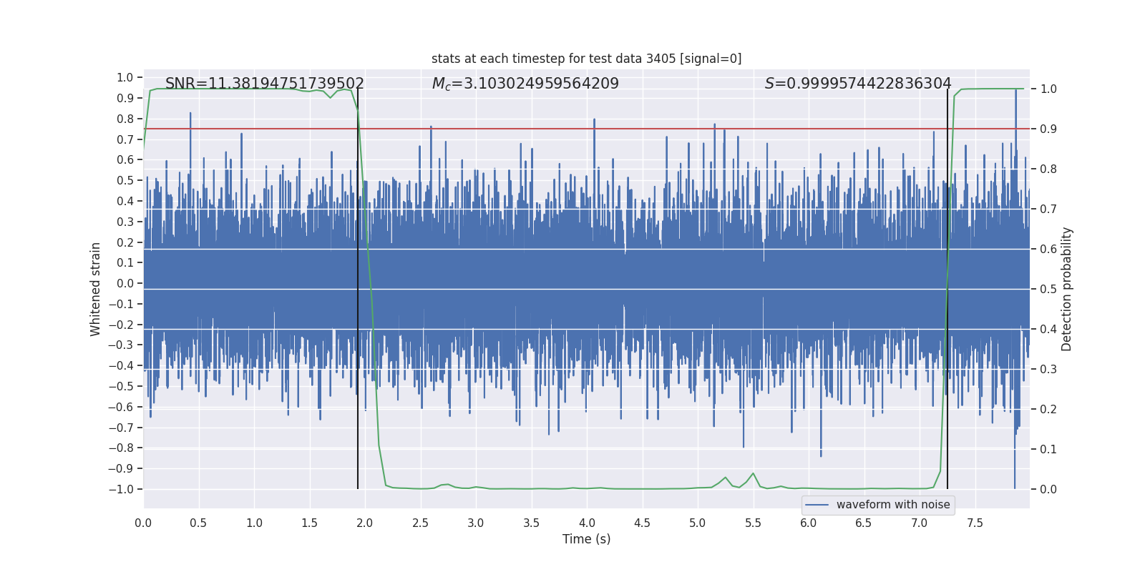Screen dimensions: 1145x572
Task: Click the 7.5 tick label on time axis
Action: [975, 523]
